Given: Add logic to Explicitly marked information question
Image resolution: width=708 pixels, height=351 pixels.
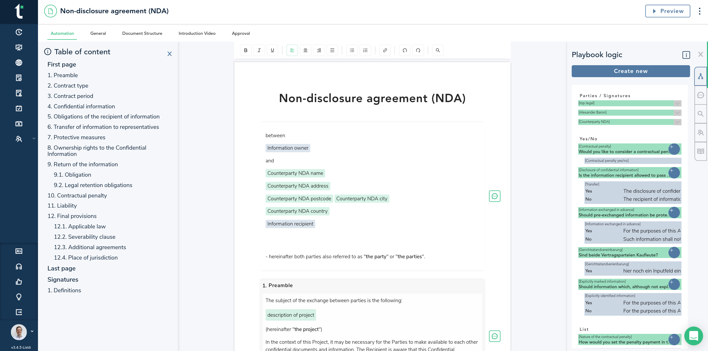Looking at the screenshot, I should [674, 284].
